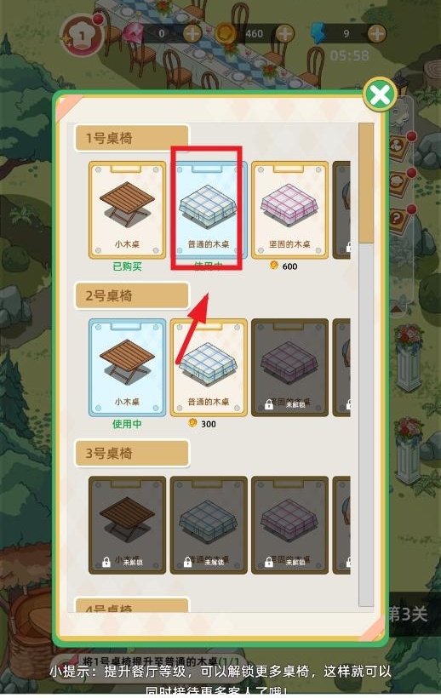The image size is (441, 698).
Task: Tap the gold coin icon in top bar
Action: tap(225, 34)
